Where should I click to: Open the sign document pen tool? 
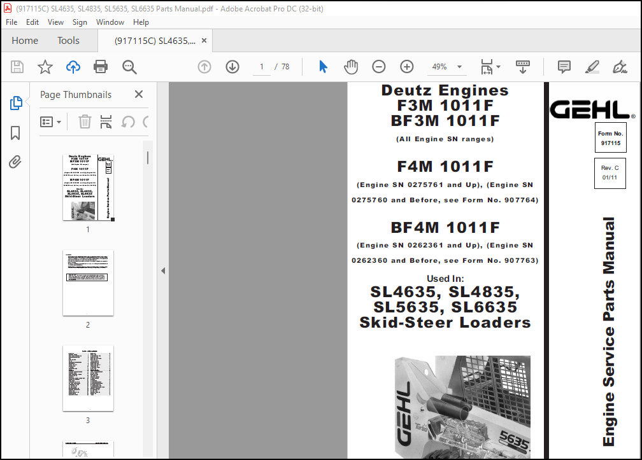pyautogui.click(x=620, y=67)
